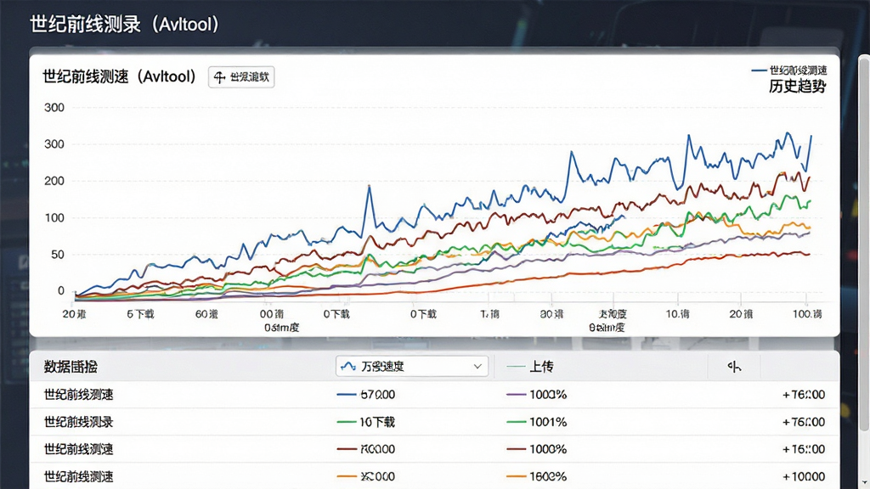The image size is (870, 489).
Task: Click the row name in the first table row
Action: pos(78,395)
